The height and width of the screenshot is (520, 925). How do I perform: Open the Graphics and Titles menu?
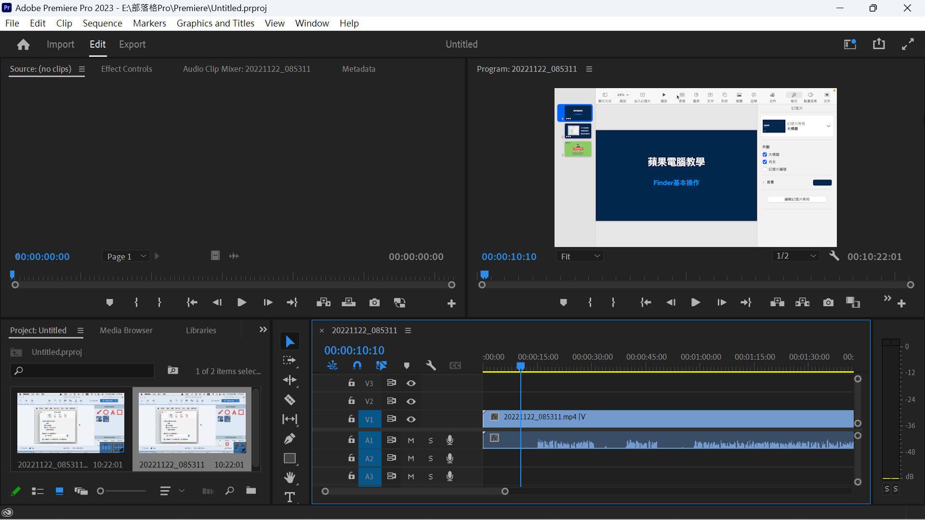[x=215, y=23]
